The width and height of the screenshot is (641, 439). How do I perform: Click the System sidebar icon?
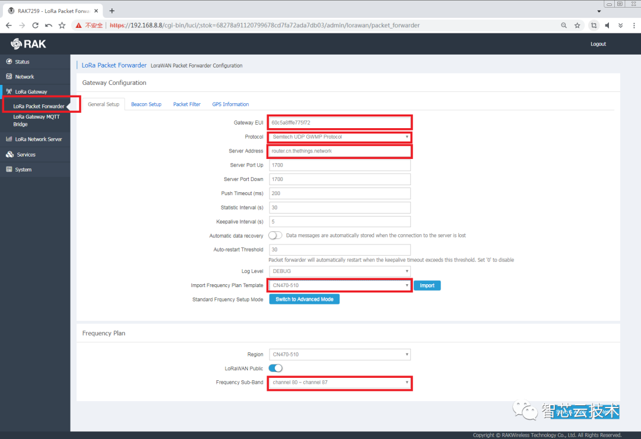tap(9, 169)
